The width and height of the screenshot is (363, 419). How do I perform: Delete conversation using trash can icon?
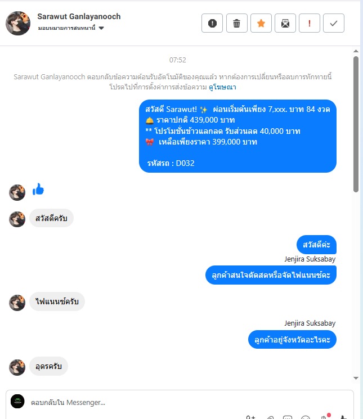pos(236,23)
